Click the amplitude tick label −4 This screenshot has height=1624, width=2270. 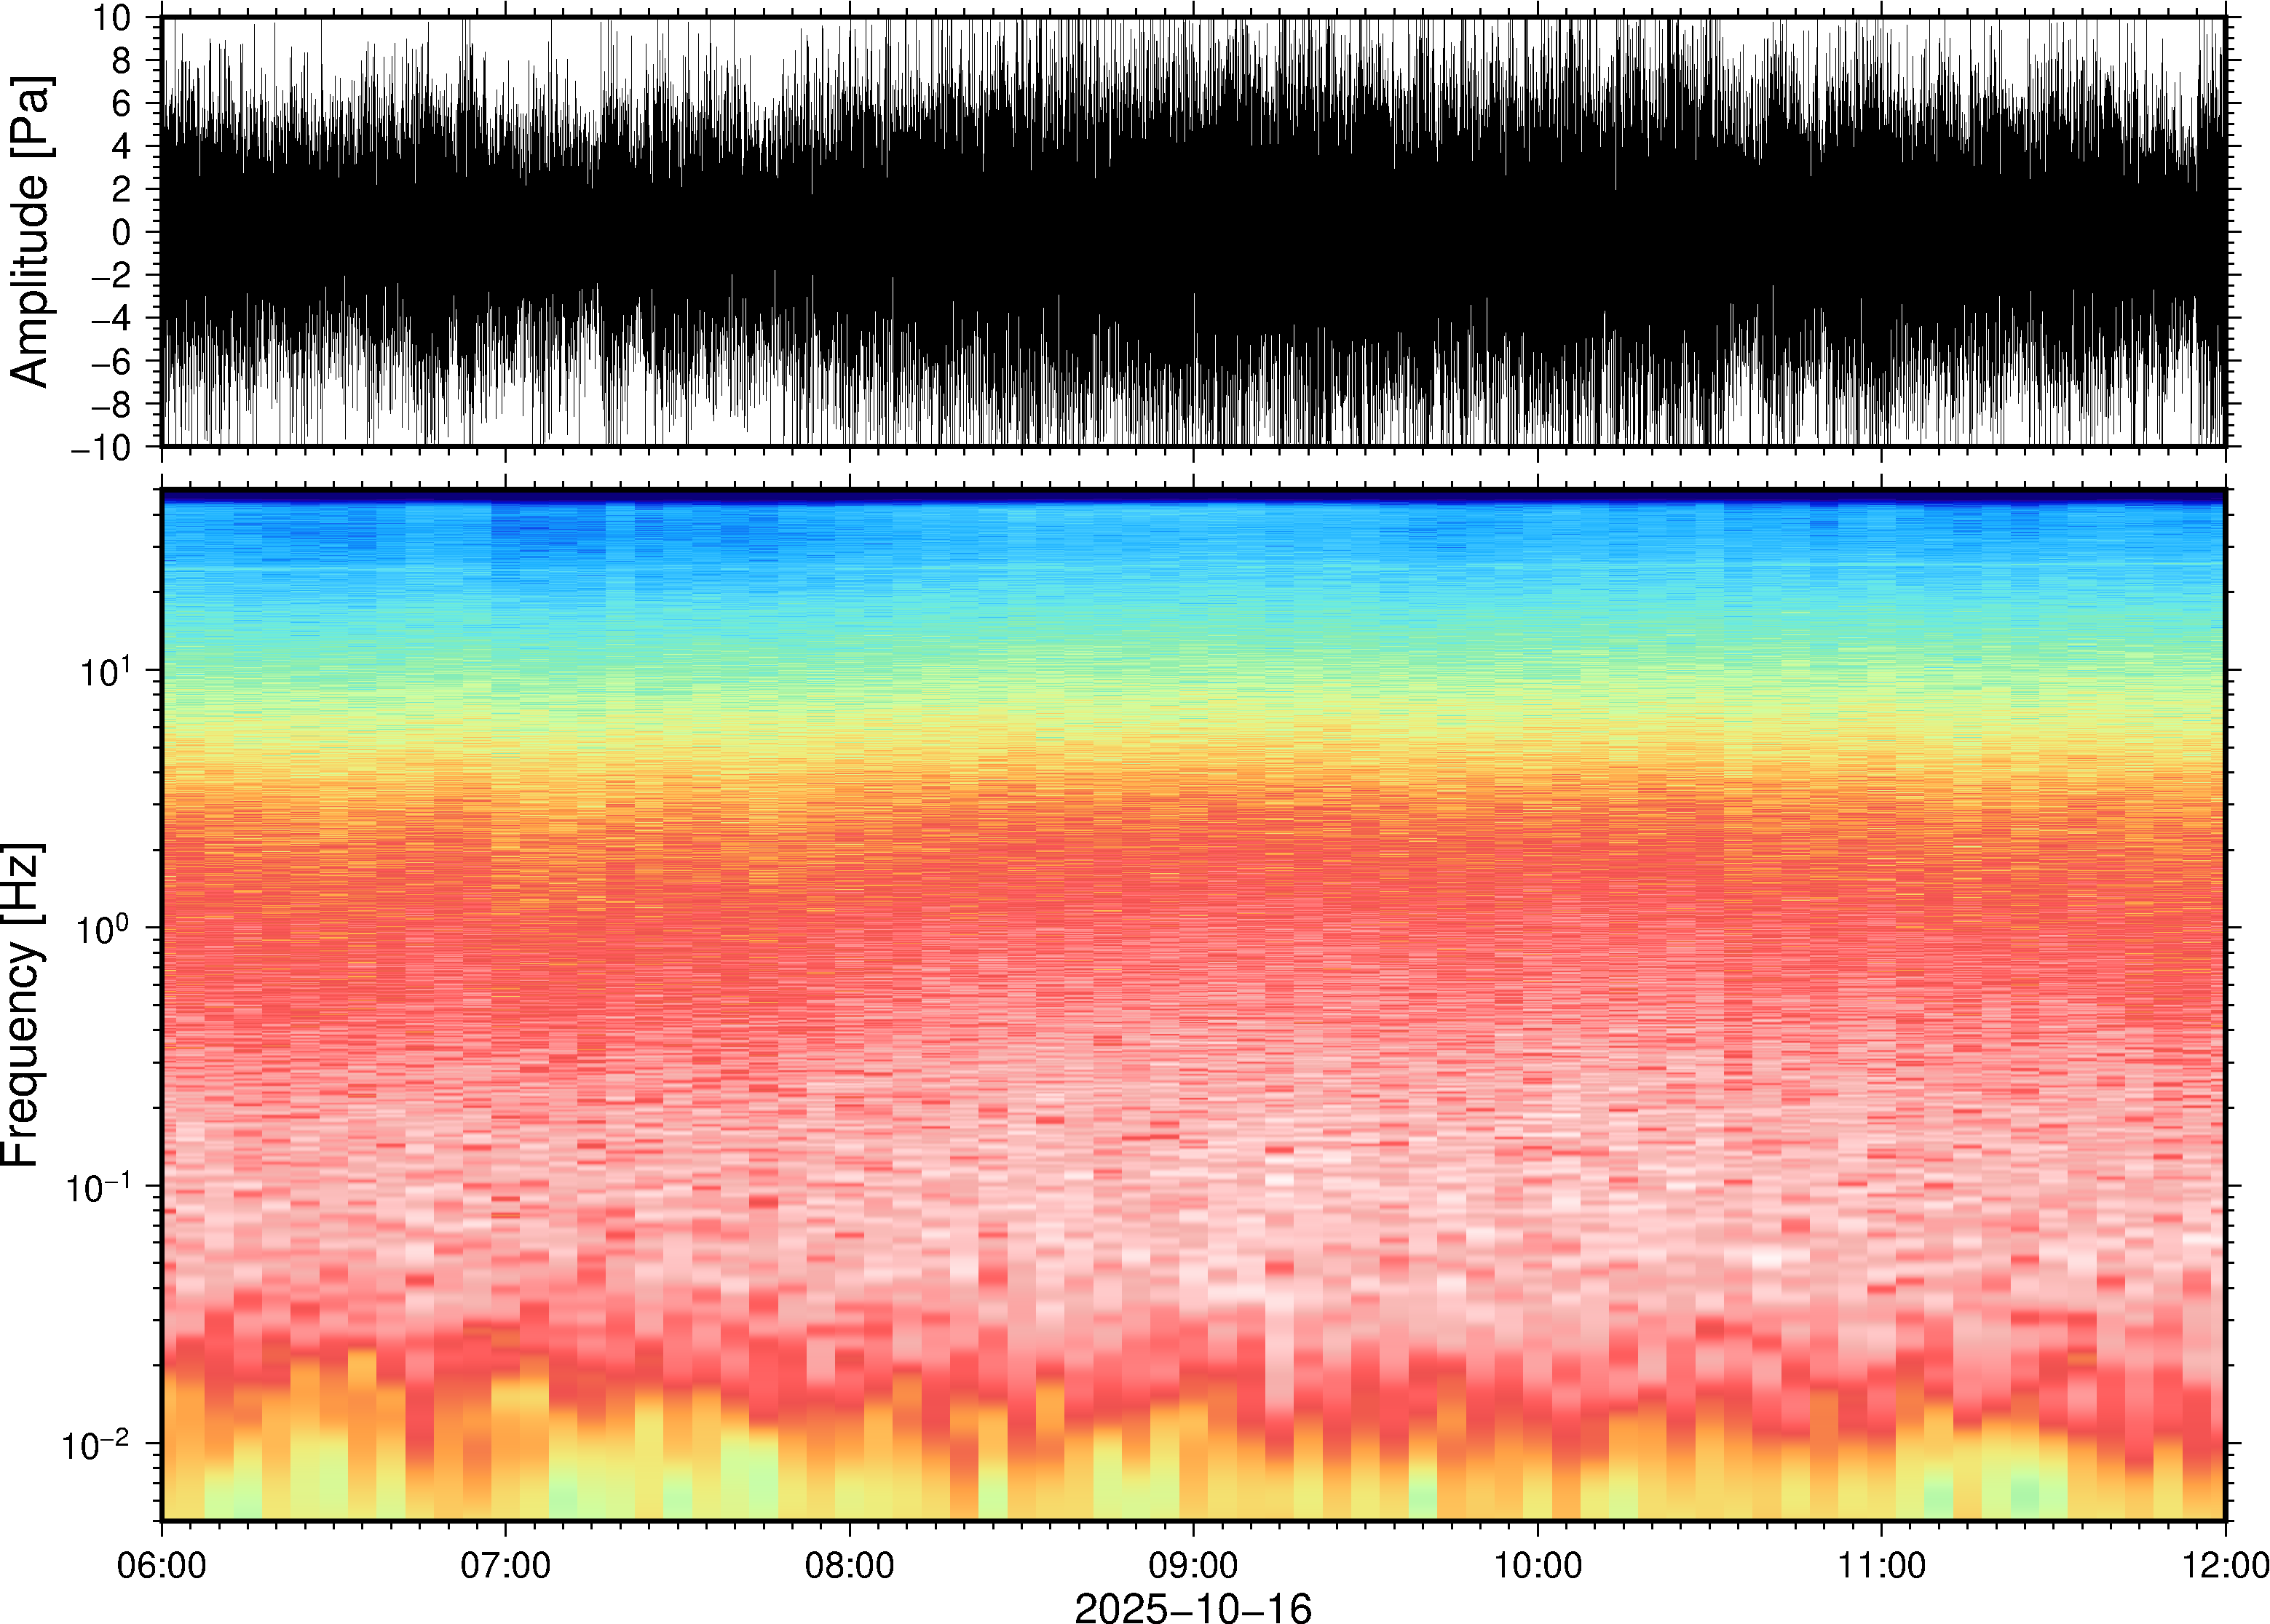click(110, 319)
